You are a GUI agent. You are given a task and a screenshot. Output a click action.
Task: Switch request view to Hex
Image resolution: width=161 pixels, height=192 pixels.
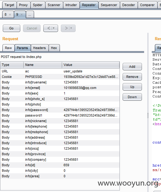[x=54, y=48]
